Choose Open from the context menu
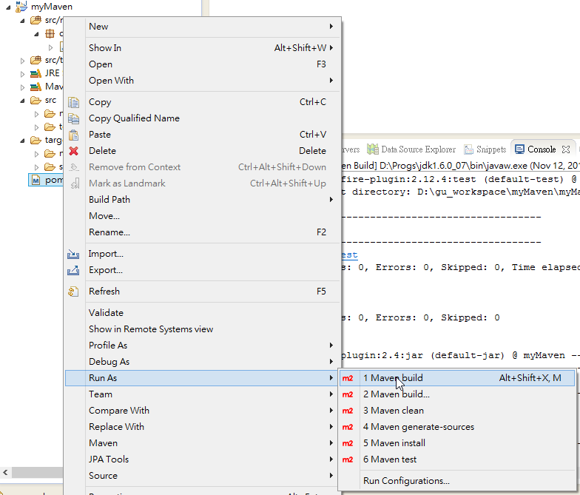580x495 pixels. click(203, 64)
